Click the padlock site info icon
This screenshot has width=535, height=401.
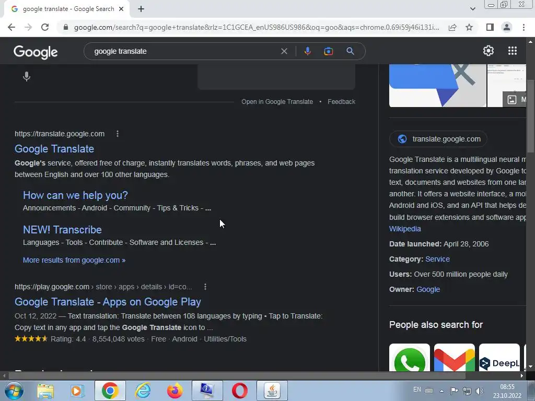(x=66, y=27)
